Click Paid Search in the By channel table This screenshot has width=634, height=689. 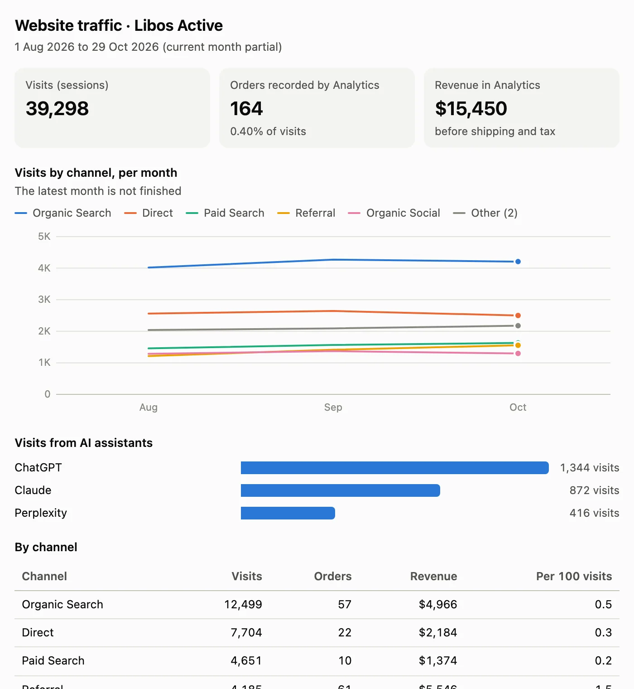(53, 660)
